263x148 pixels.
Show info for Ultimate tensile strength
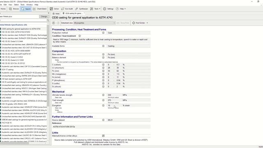tap(103, 95)
